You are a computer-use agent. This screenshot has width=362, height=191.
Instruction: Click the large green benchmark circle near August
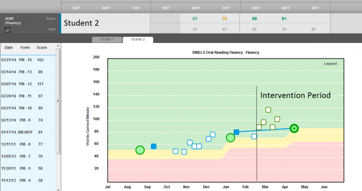point(140,150)
